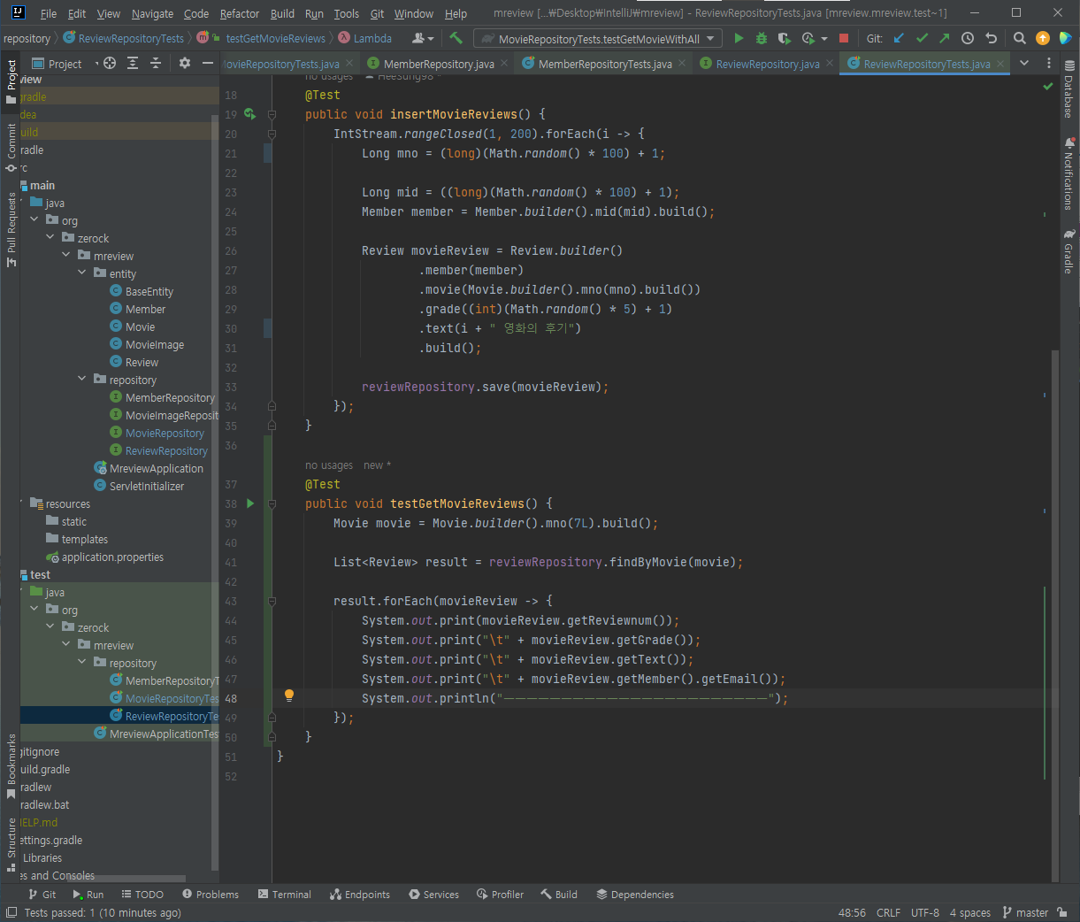Click the Build Project hammer icon
Viewport: 1080px width, 922px height.
coord(456,38)
